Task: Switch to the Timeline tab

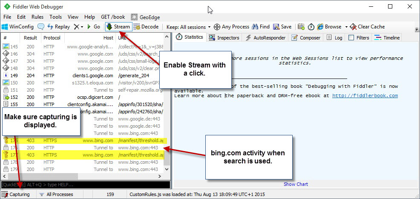Action: click(x=387, y=38)
